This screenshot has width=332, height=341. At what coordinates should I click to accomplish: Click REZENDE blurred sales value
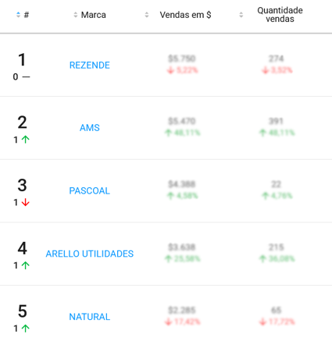[x=182, y=59]
